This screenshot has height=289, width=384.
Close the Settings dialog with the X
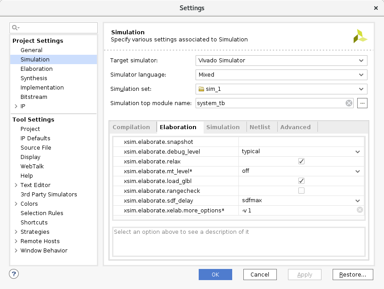point(376,8)
